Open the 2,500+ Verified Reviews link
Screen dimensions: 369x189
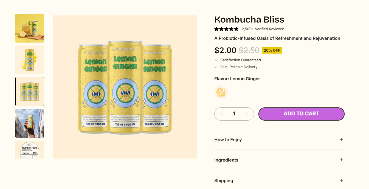click(263, 29)
